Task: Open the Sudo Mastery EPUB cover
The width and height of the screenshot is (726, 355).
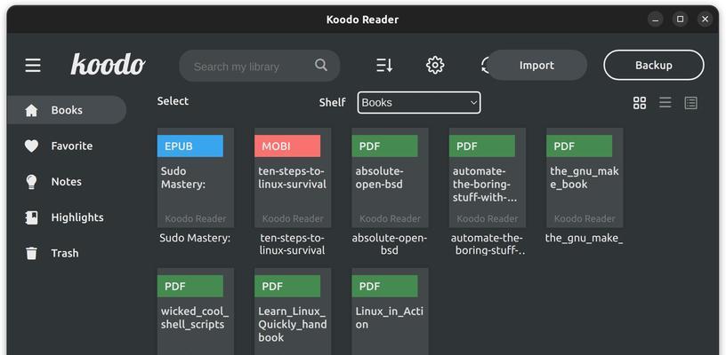Action: (x=196, y=177)
